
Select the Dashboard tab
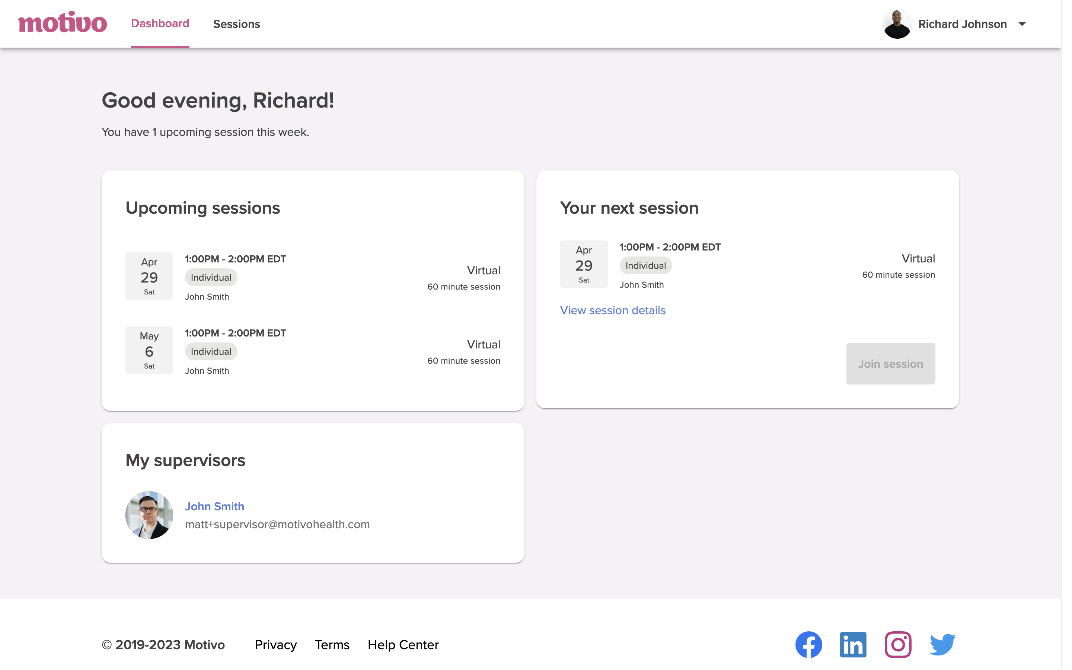(160, 23)
